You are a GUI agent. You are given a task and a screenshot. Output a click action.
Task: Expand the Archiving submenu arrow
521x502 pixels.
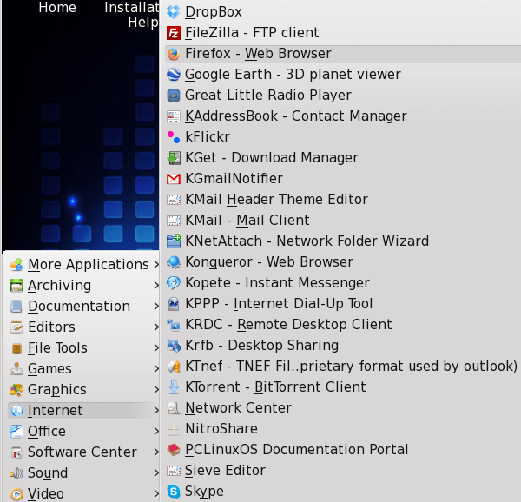pos(155,286)
